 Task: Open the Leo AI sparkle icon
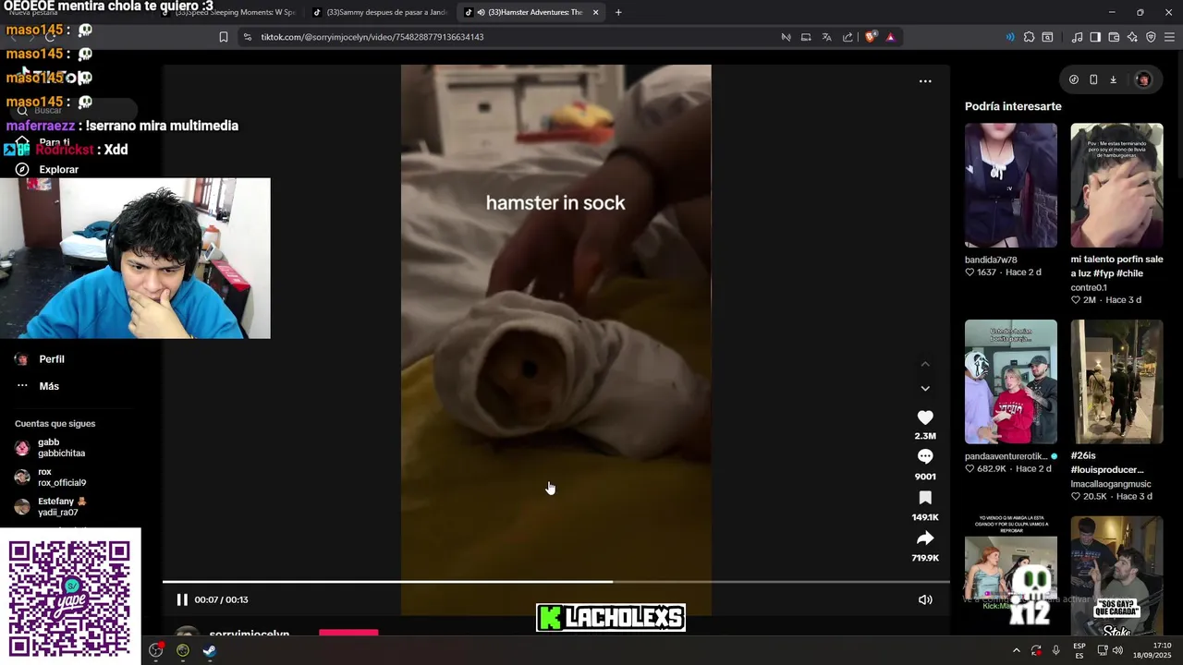1132,37
